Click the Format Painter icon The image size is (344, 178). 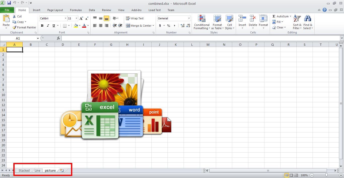coord(14,27)
